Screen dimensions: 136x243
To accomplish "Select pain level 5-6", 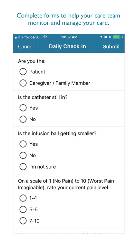I will point(23,210).
